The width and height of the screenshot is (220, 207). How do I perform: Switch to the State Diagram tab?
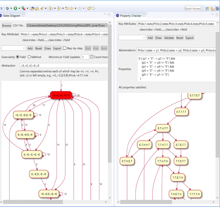coord(11,16)
